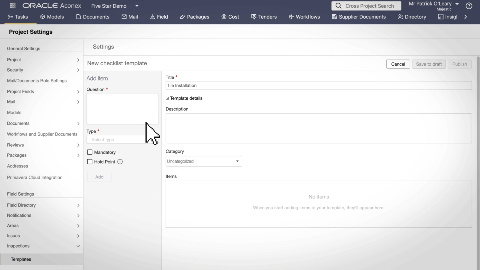
Task: Open the Category dropdown
Action: pos(204,161)
